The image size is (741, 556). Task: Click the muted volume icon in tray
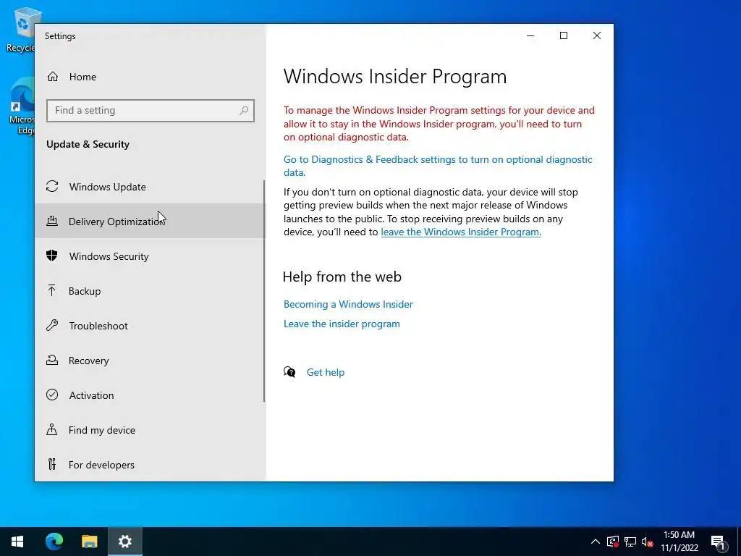tap(648, 542)
